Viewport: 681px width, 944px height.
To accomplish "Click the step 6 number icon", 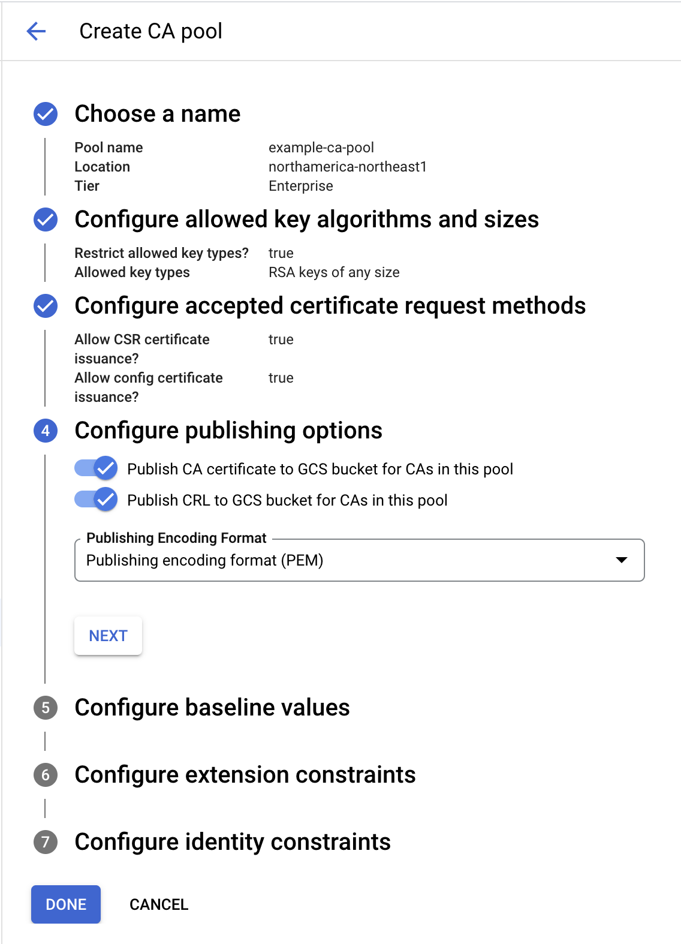I will [x=46, y=775].
